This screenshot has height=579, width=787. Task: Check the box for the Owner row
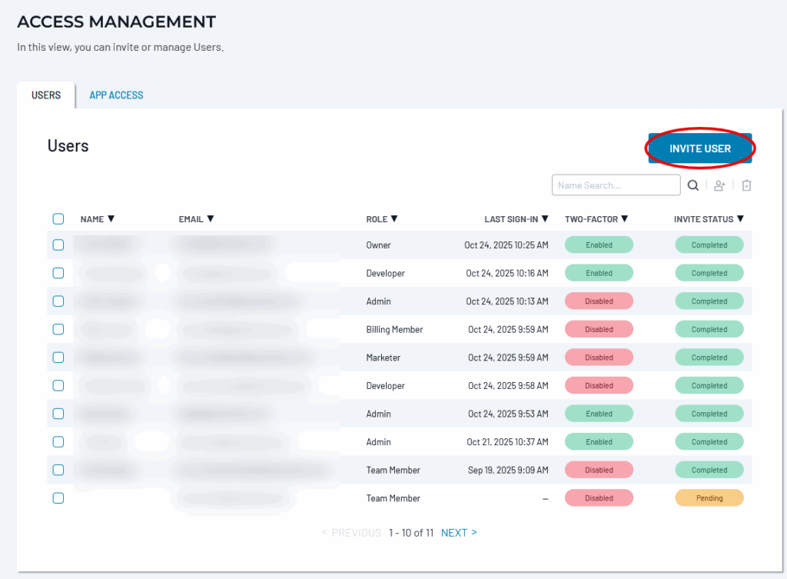click(58, 245)
